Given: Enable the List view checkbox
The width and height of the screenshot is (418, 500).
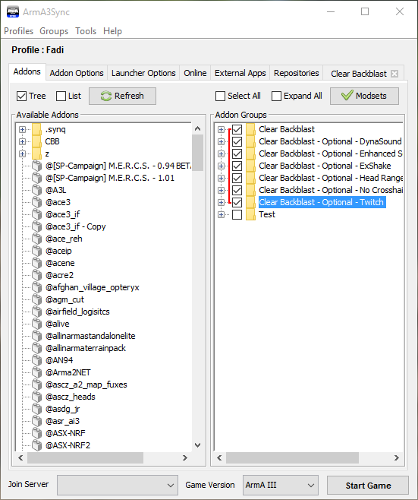Looking at the screenshot, I should [61, 96].
